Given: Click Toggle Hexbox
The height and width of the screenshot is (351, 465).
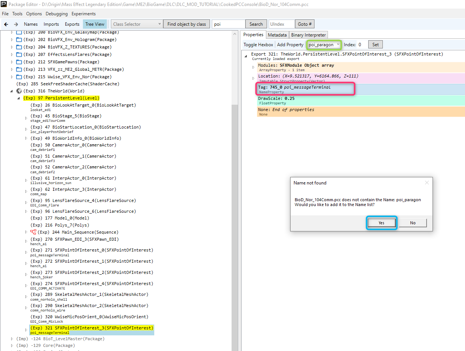Looking at the screenshot, I should click(x=258, y=45).
